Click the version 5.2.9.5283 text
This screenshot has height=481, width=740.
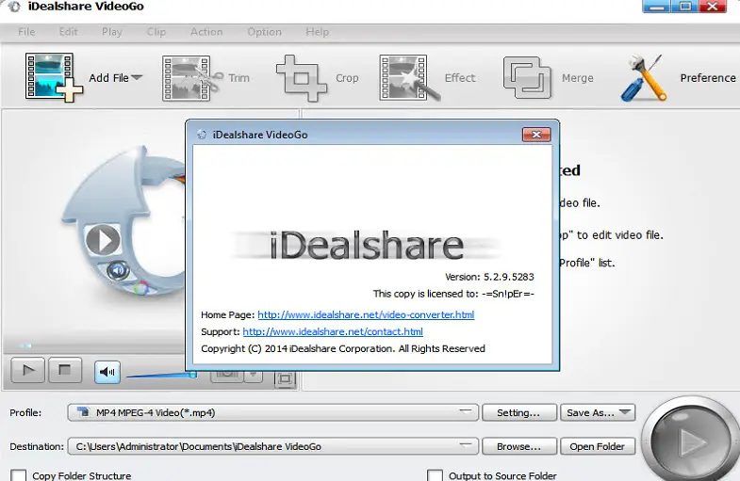tap(489, 277)
